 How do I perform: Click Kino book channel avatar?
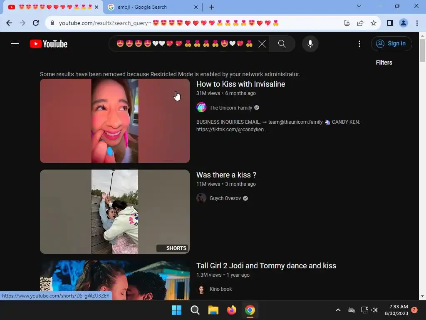(201, 289)
